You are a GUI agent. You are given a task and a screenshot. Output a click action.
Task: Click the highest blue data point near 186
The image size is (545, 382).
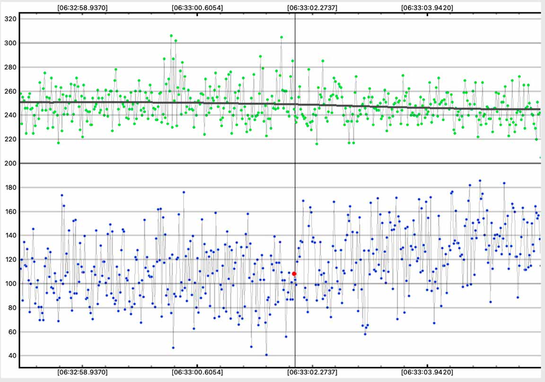click(480, 181)
